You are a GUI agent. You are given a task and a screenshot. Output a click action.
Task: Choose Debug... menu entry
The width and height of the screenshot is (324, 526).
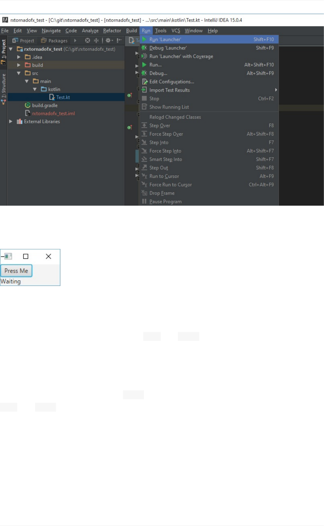point(209,73)
